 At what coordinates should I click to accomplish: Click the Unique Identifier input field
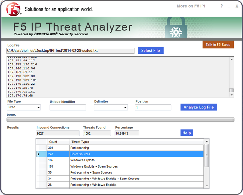(68, 107)
